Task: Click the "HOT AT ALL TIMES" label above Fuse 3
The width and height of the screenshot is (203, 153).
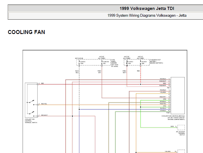Action: (127, 58)
